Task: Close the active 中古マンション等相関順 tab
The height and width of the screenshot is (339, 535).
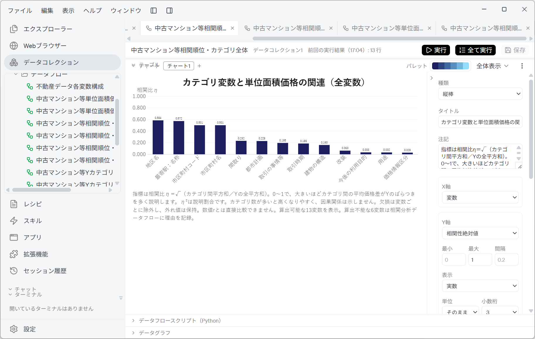Action: 232,28
